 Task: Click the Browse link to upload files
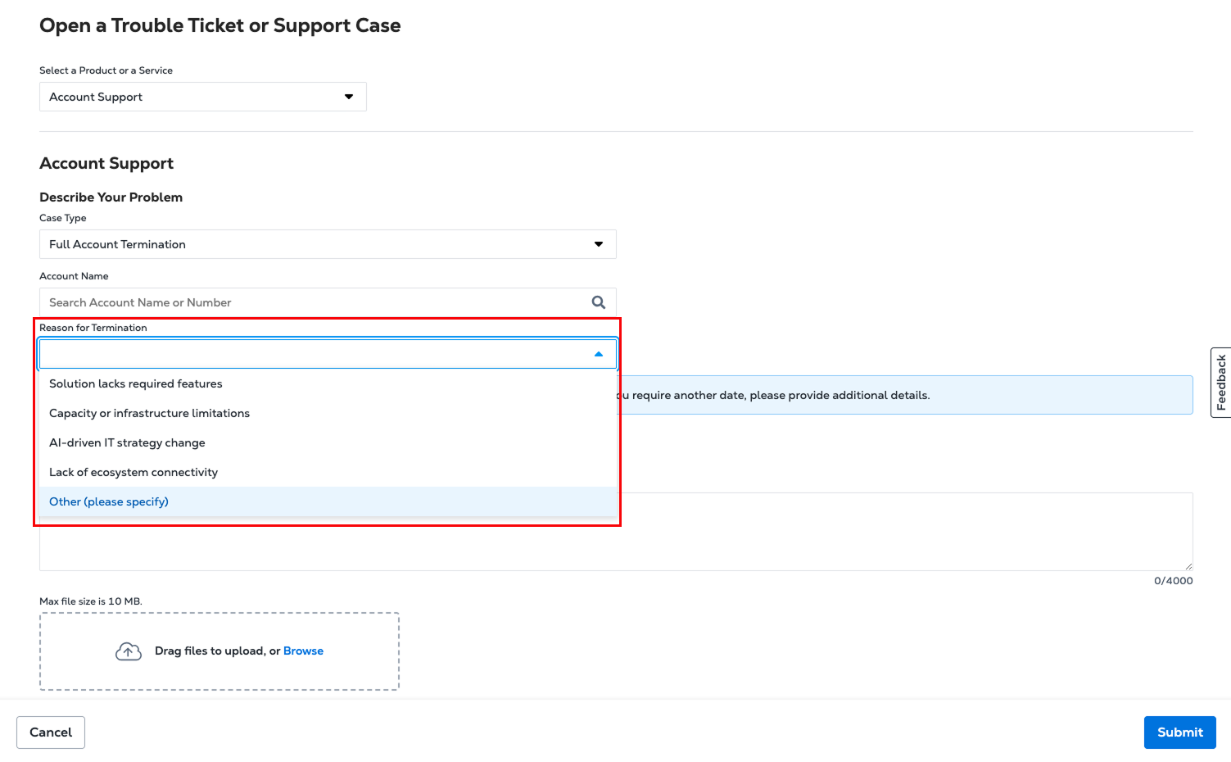(x=303, y=651)
